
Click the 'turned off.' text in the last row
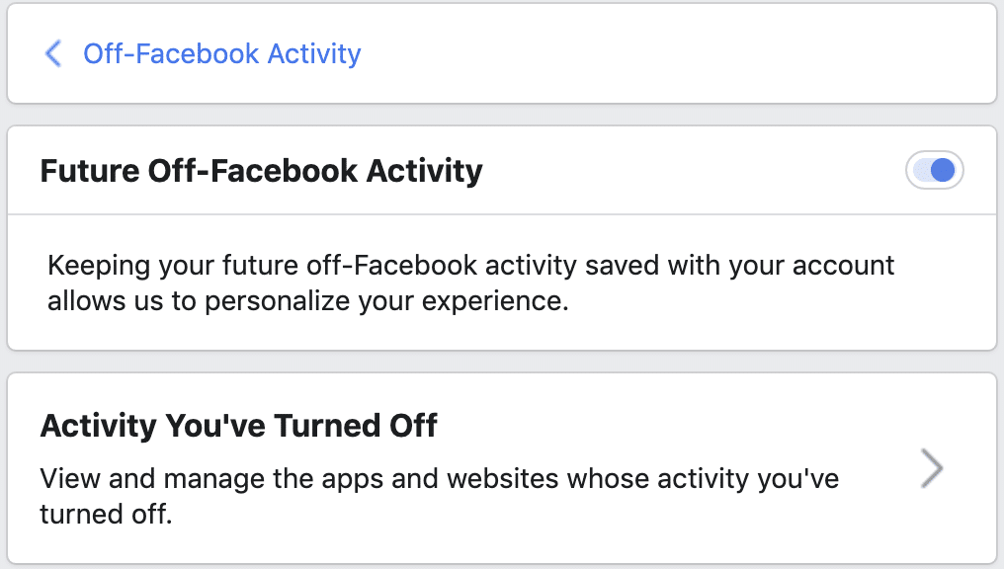pos(107,514)
